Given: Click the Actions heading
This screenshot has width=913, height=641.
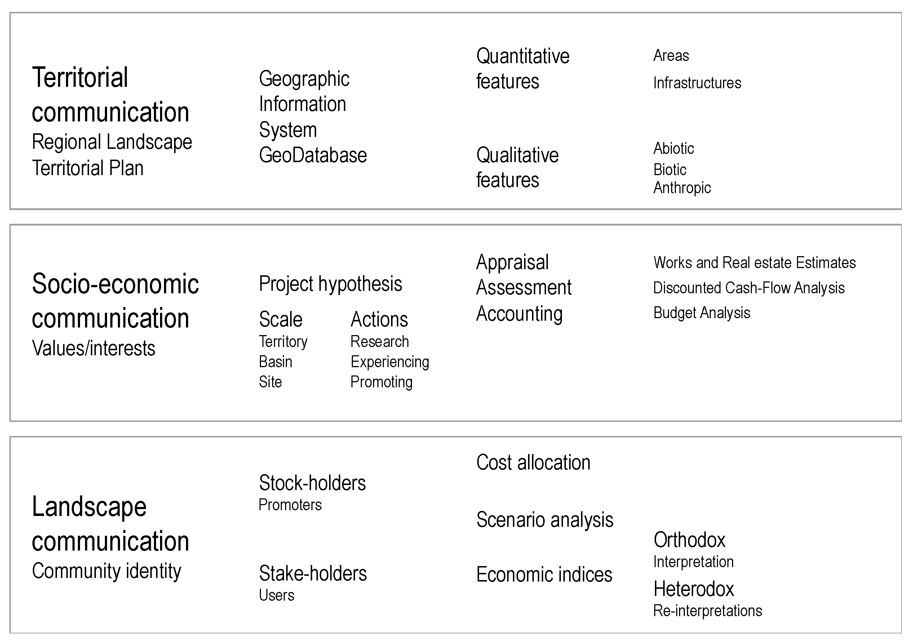Looking at the screenshot, I should click(x=379, y=319).
